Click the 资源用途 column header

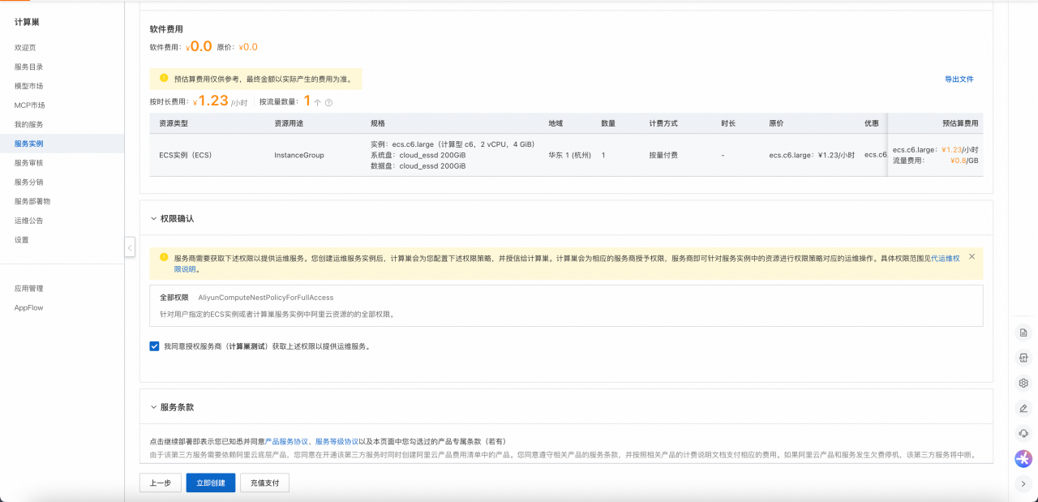coord(289,123)
